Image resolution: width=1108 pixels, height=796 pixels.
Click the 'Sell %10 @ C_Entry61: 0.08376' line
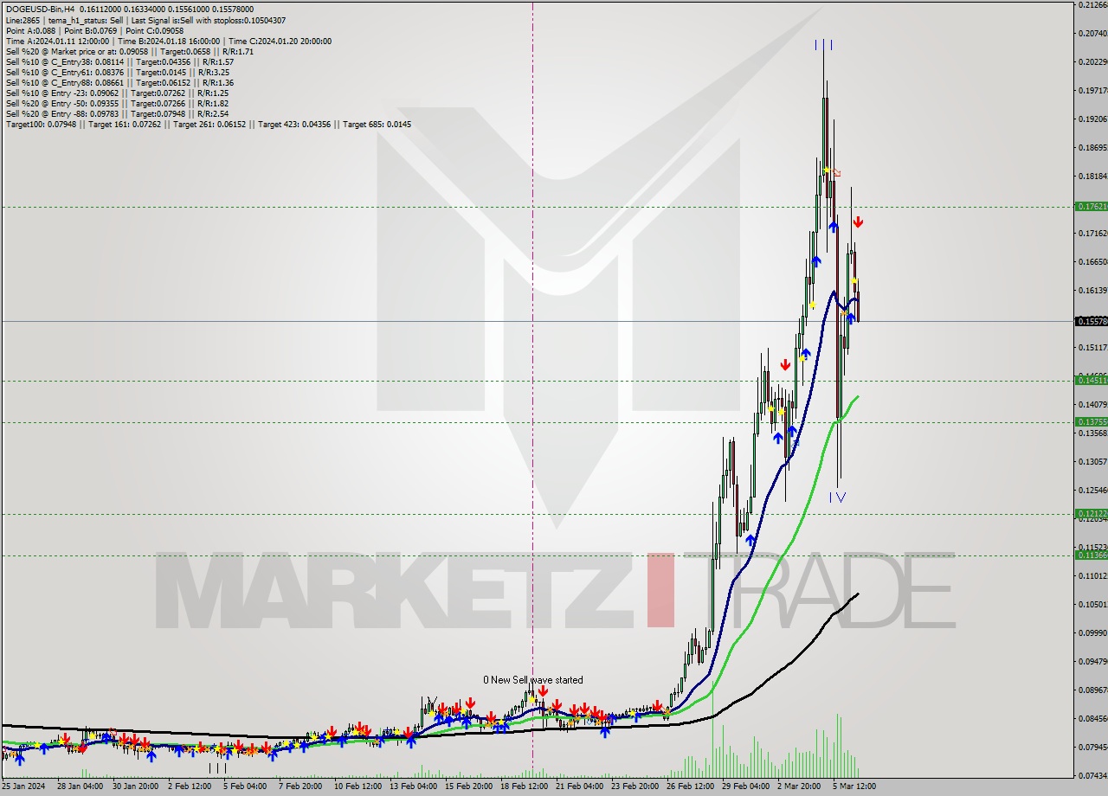coord(118,72)
